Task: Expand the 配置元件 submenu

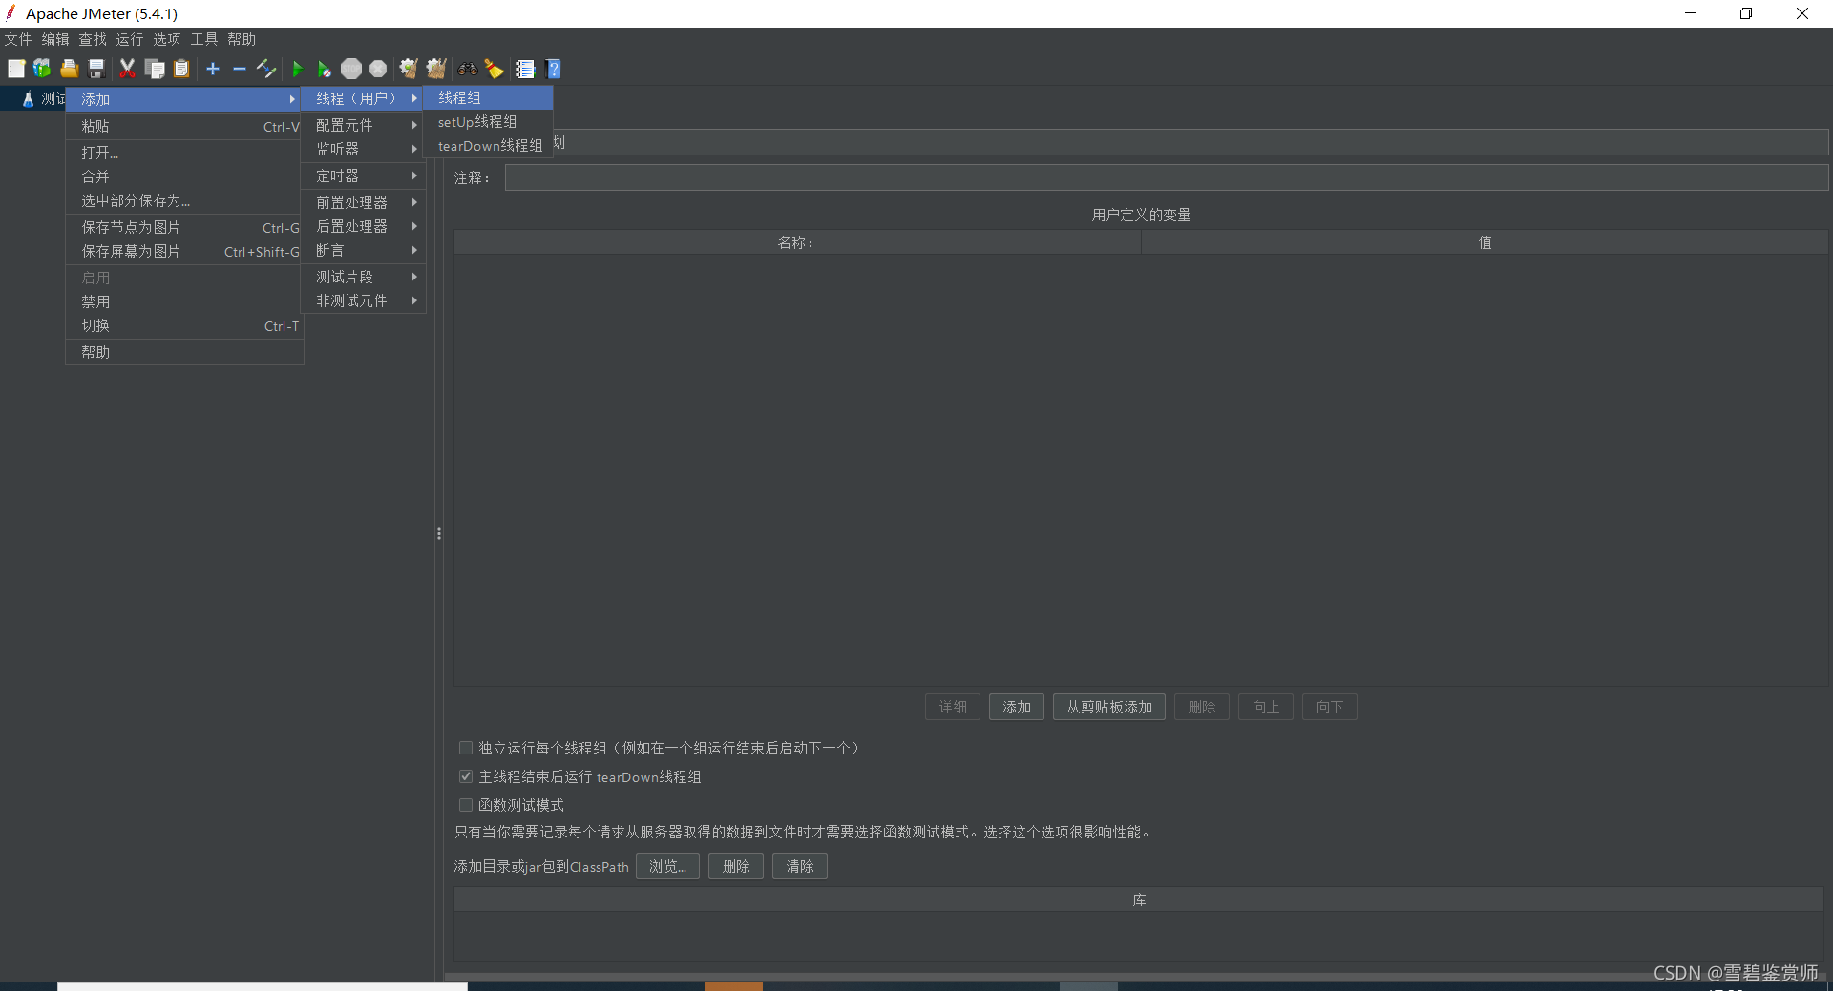Action: [x=364, y=125]
